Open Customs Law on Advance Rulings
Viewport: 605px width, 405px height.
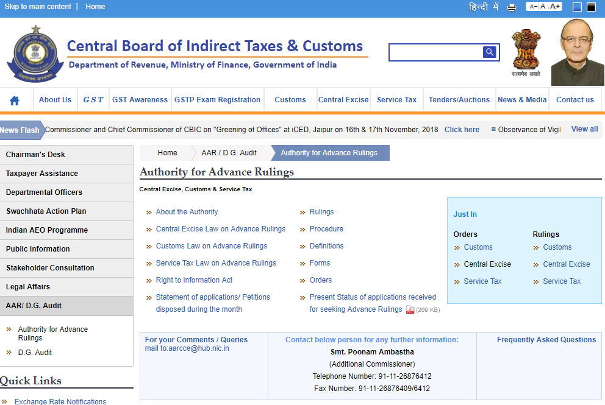(212, 246)
